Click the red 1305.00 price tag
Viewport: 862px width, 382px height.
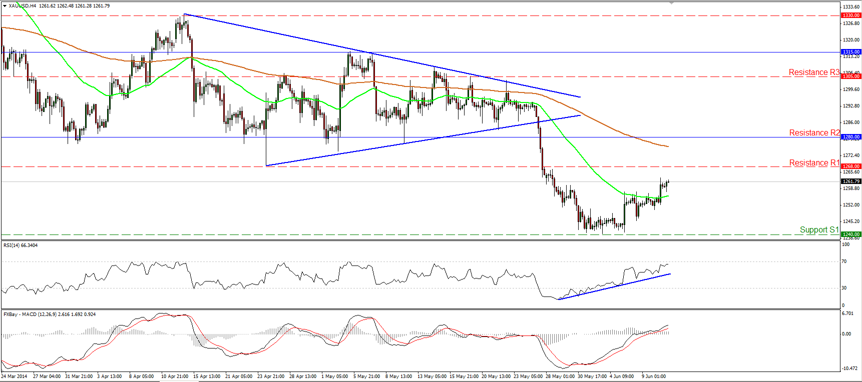tap(851, 76)
